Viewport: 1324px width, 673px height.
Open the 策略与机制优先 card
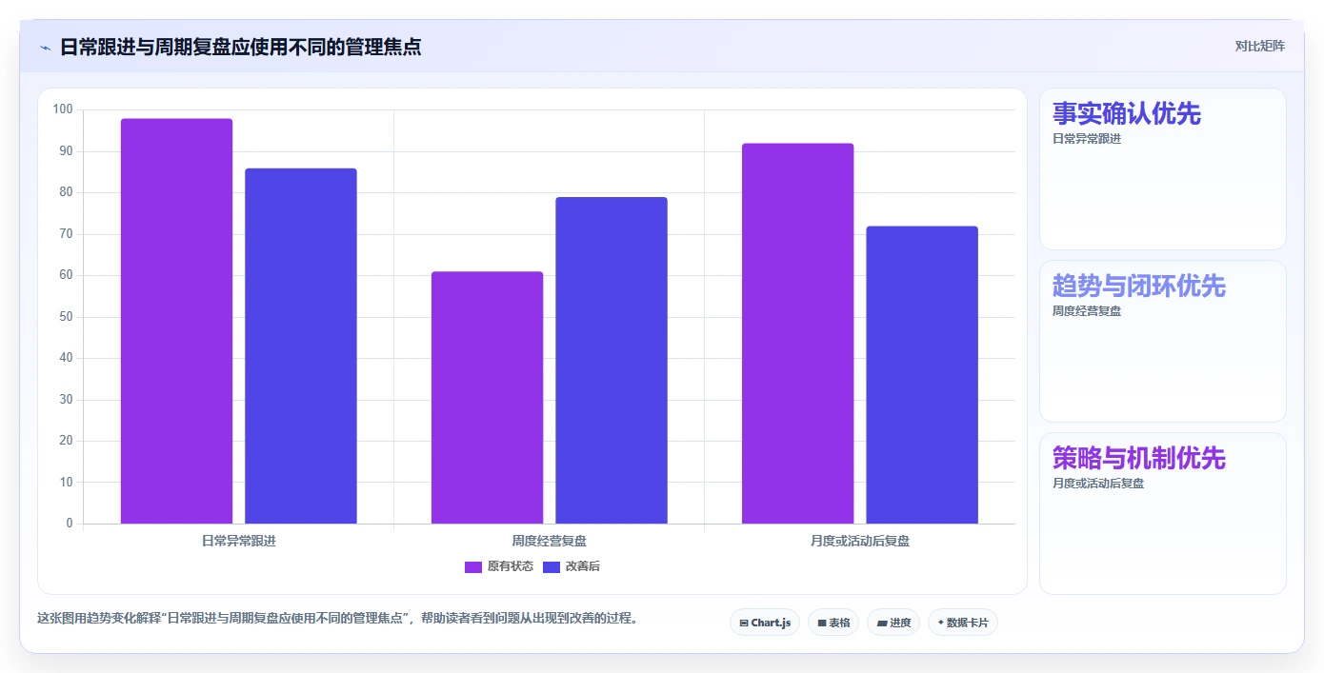pyautogui.click(x=1162, y=514)
